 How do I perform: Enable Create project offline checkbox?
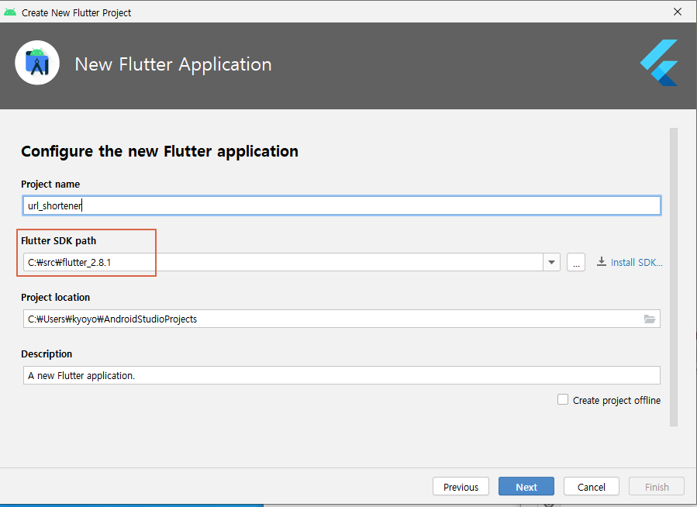[563, 399]
